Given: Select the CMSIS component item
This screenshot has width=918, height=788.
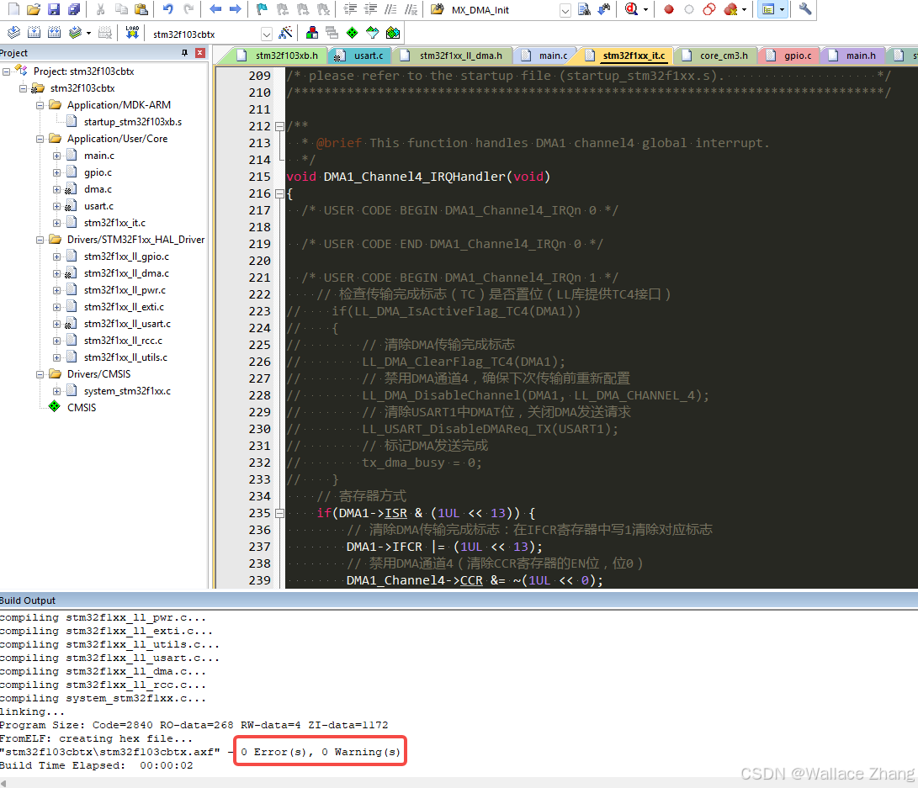Looking at the screenshot, I should (x=82, y=408).
